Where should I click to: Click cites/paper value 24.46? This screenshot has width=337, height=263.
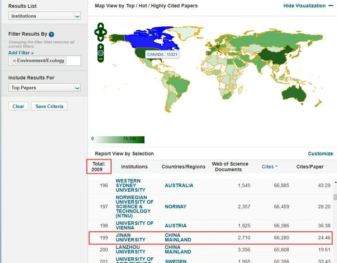pos(324,238)
